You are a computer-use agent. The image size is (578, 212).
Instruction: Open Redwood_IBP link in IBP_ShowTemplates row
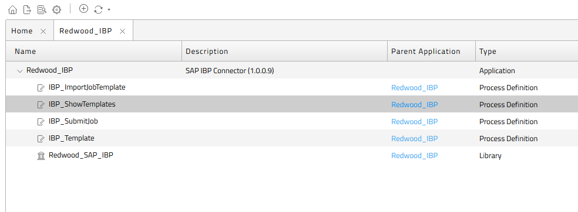[414, 105]
